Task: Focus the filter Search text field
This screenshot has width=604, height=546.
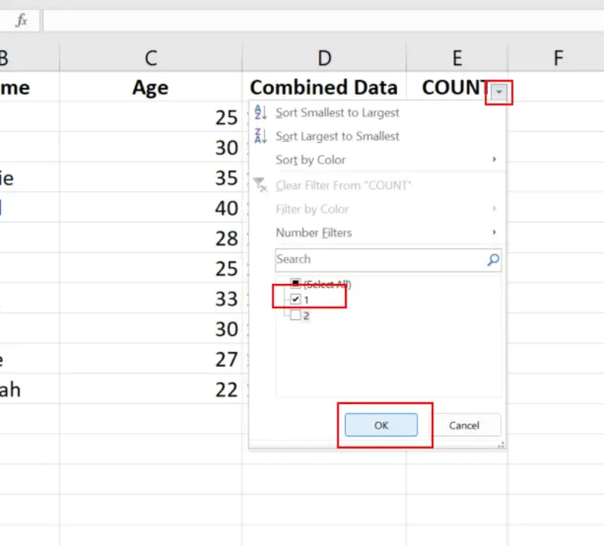Action: coord(377,260)
